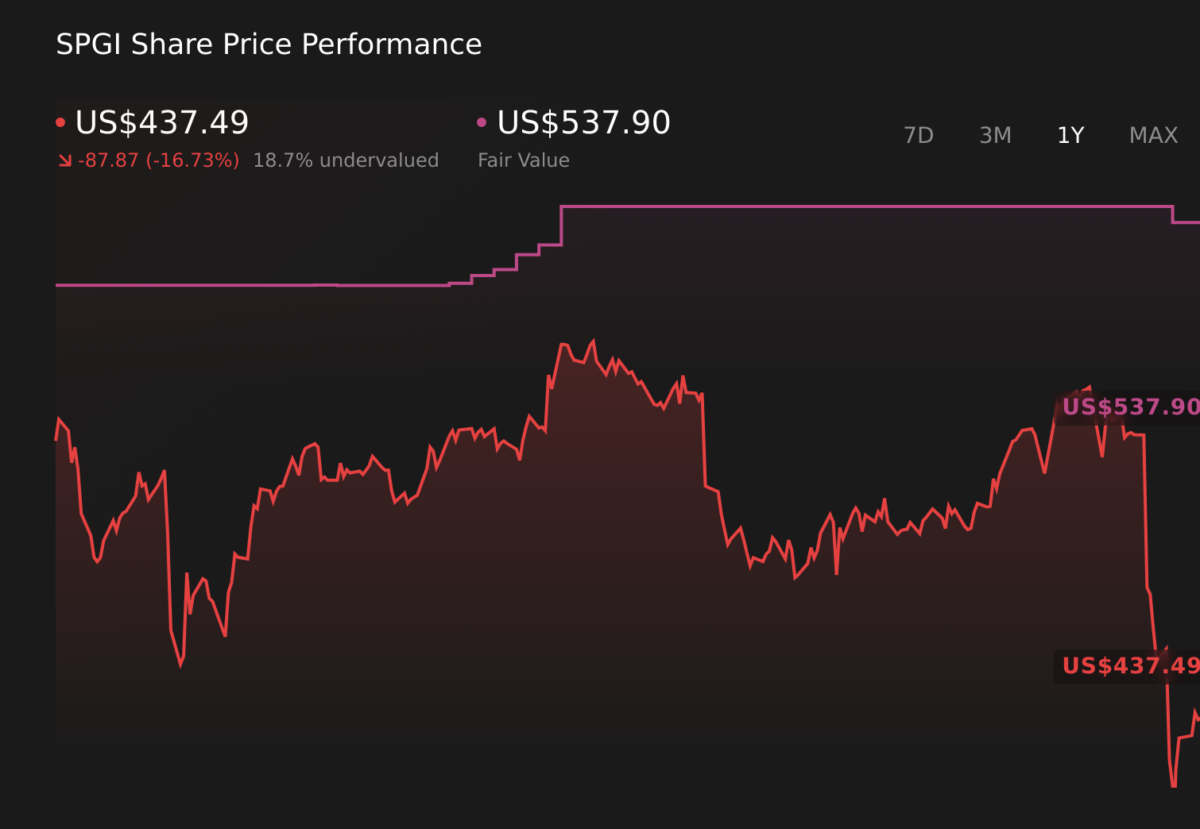This screenshot has height=829, width=1200.
Task: Click the lowest point of red price line
Action: tap(1174, 785)
